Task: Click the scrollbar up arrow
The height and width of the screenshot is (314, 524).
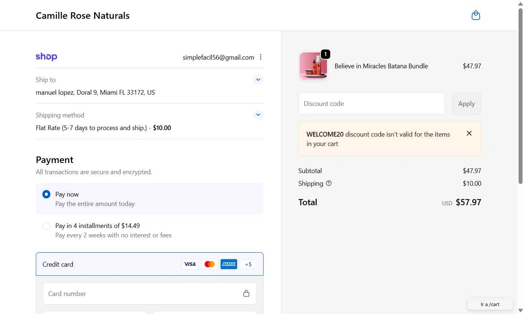Action: tap(520, 4)
